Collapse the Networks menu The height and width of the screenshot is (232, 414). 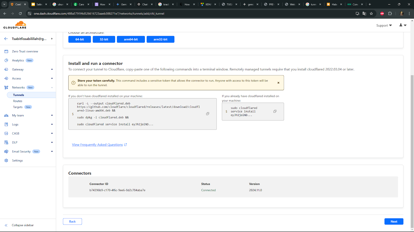[52, 87]
